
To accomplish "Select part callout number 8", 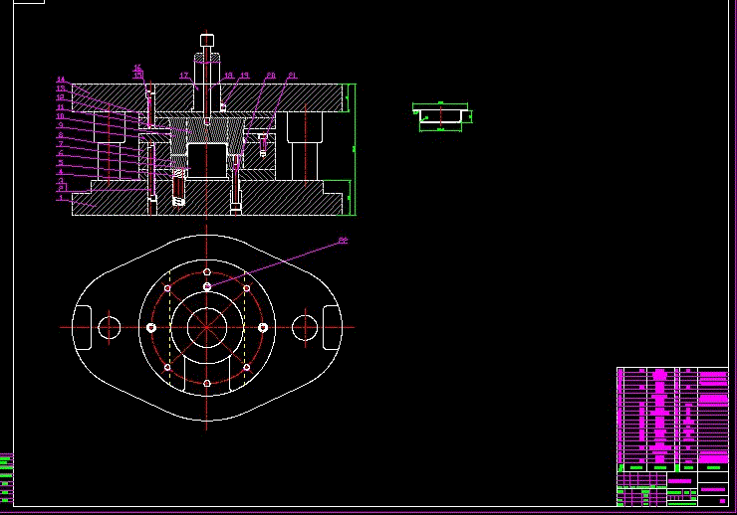I will coord(61,135).
